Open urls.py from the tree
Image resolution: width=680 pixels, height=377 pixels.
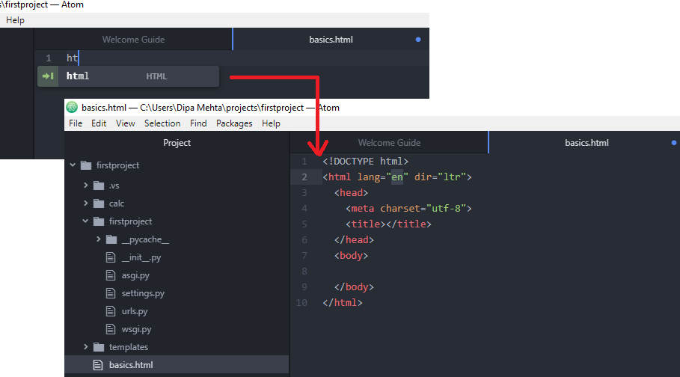135,311
